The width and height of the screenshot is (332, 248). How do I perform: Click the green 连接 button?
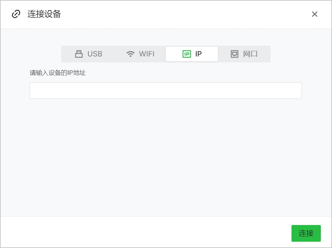point(306,233)
